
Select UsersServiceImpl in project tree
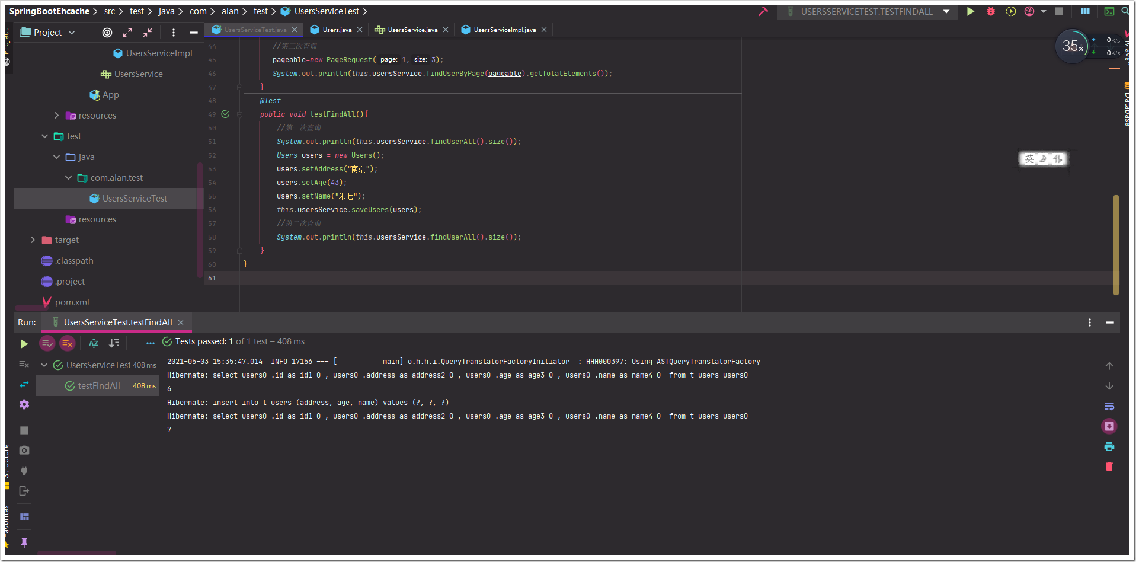[159, 53]
